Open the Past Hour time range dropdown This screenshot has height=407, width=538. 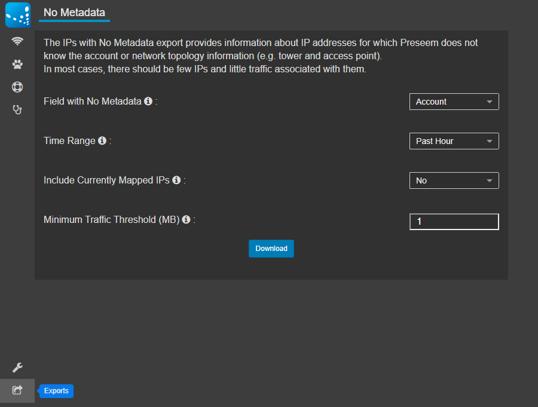pos(454,141)
